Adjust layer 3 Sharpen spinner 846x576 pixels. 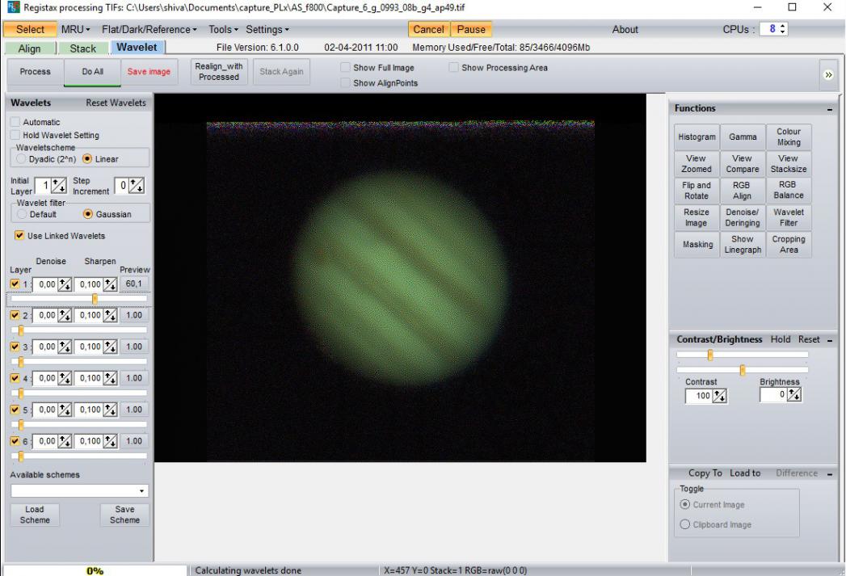tap(110, 347)
